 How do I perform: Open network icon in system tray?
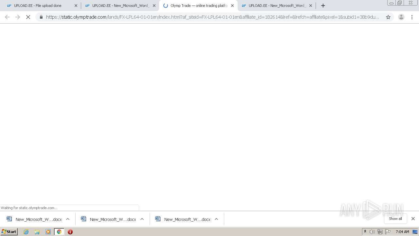(x=380, y=232)
